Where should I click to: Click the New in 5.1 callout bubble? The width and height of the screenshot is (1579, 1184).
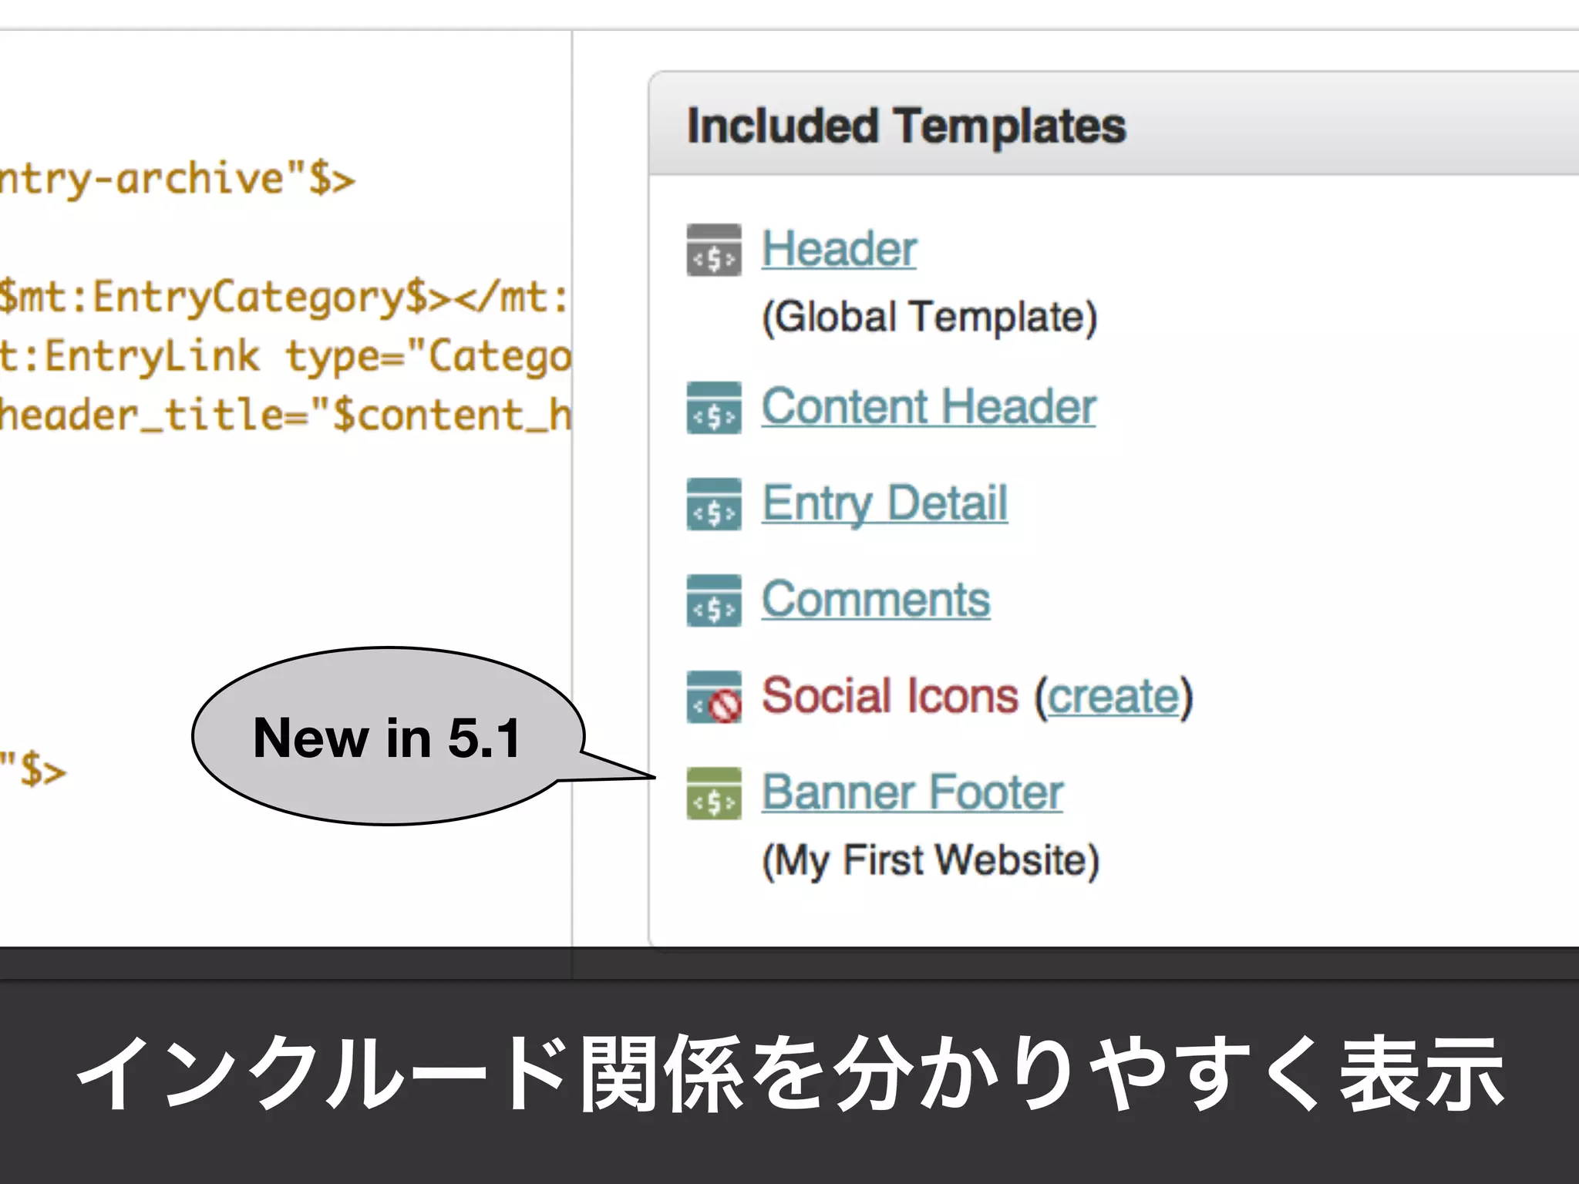(x=385, y=738)
